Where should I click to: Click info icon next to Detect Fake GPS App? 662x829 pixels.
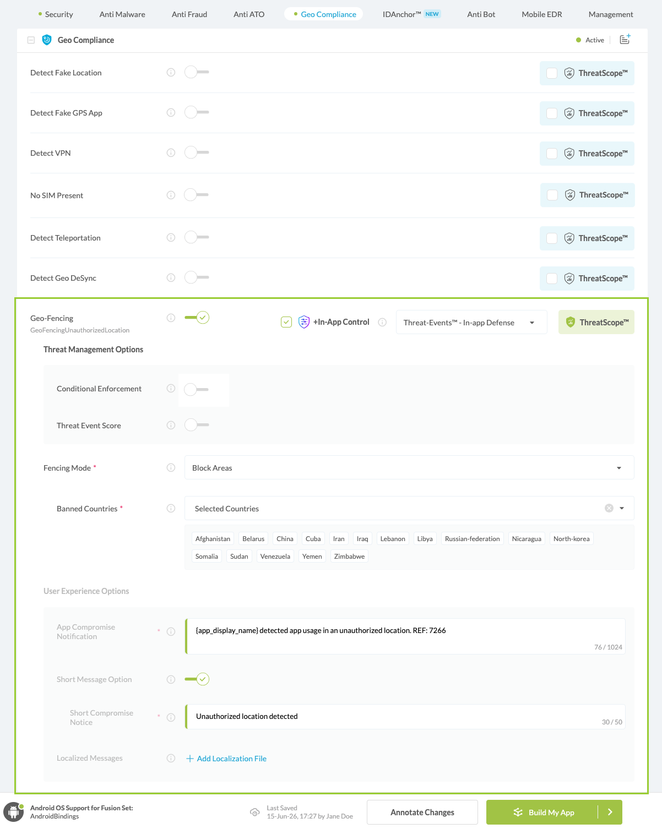point(171,113)
